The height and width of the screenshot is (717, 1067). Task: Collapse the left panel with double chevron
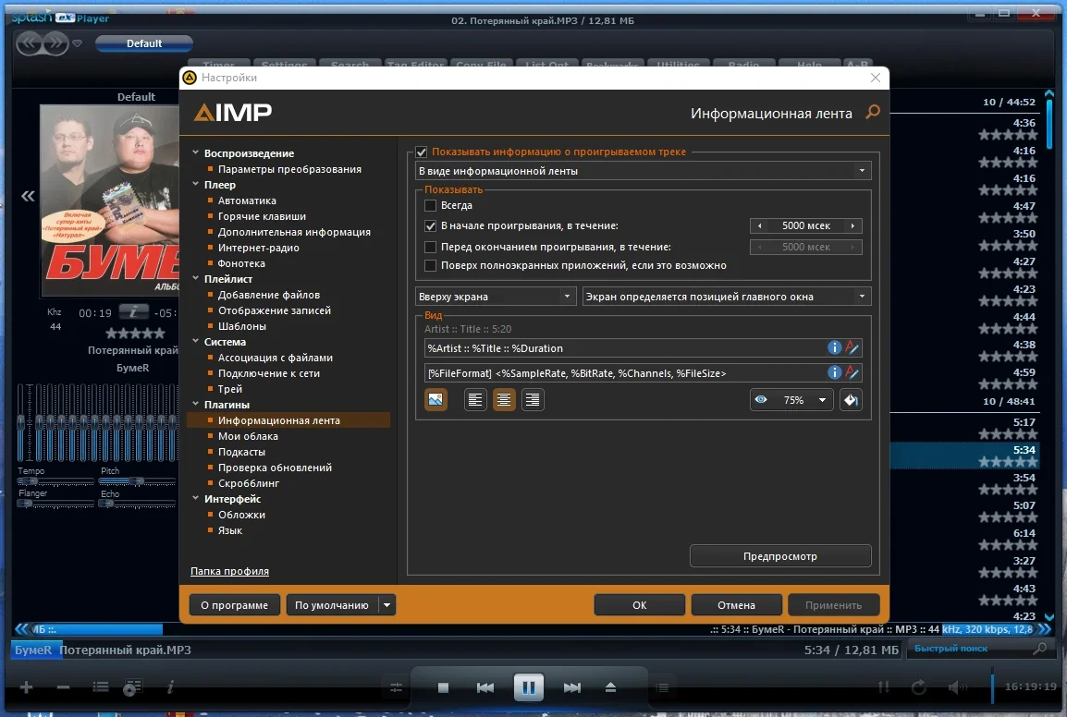(27, 196)
